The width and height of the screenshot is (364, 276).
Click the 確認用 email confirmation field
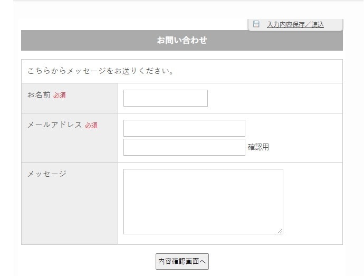(184, 147)
